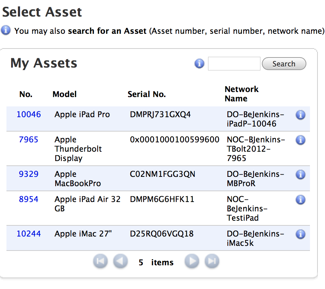This screenshot has width=325, height=289.
Task: Open asset number 10046 link
Action: pos(29,114)
